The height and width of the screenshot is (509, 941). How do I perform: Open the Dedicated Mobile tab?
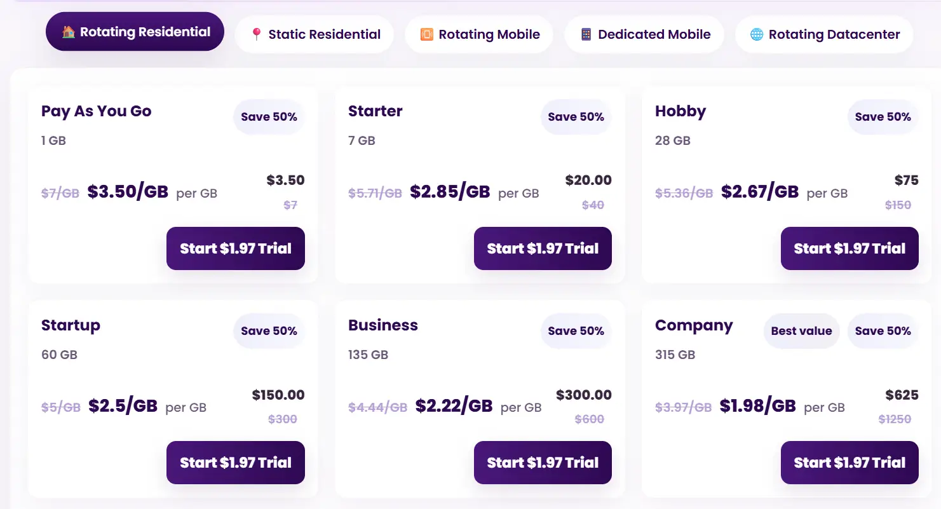point(644,35)
